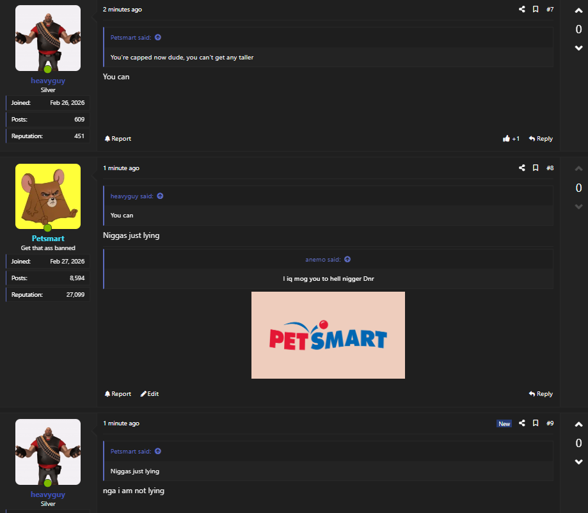Image resolution: width=588 pixels, height=513 pixels.
Task: Share post #8 via share icon
Action: click(521, 168)
